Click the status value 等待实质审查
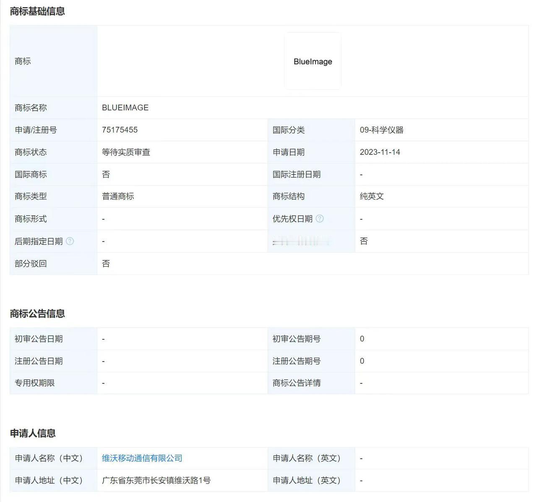Screen dimensions: 537x502 126,152
